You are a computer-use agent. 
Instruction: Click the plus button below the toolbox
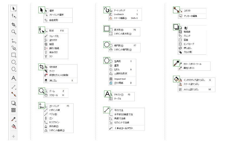(14, 136)
